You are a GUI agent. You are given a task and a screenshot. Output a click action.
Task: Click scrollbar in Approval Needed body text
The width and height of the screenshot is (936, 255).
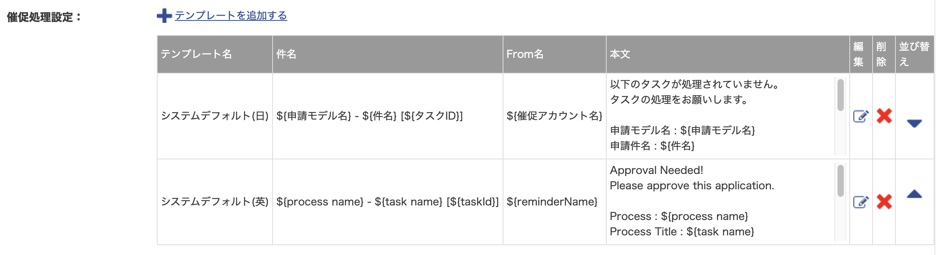coord(840,181)
